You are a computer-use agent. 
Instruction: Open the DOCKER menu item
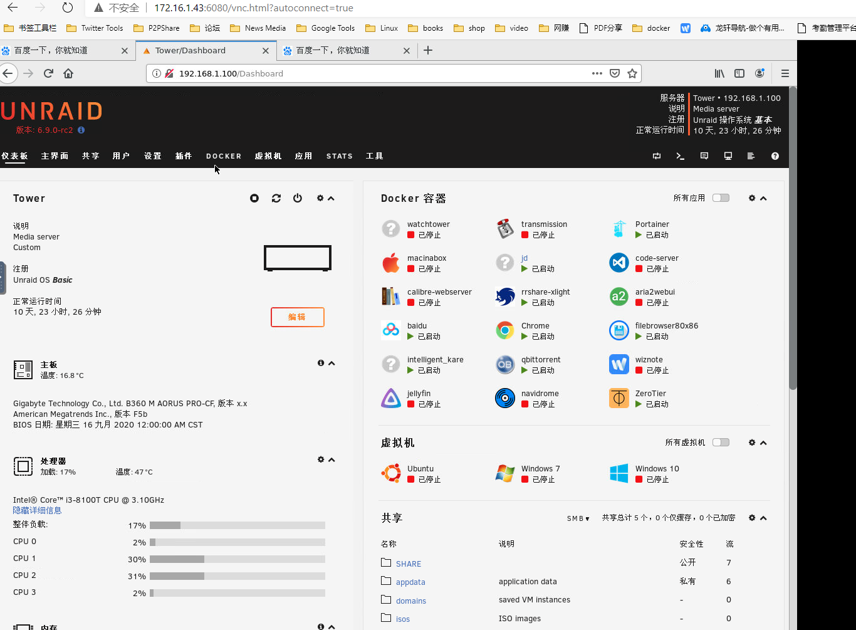[224, 156]
